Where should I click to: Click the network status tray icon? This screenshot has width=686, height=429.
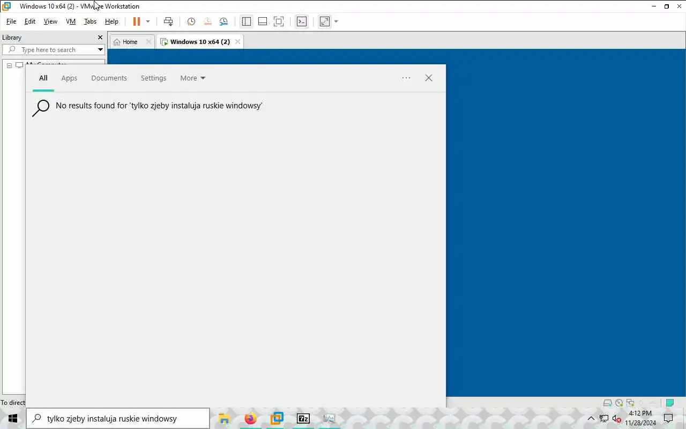tap(604, 418)
